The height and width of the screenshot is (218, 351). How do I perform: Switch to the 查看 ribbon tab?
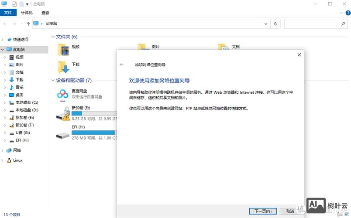coord(45,13)
